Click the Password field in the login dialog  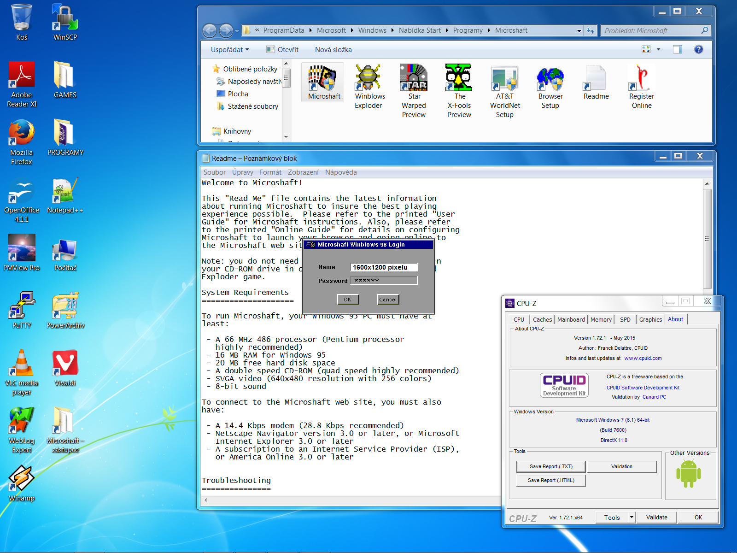click(x=384, y=281)
